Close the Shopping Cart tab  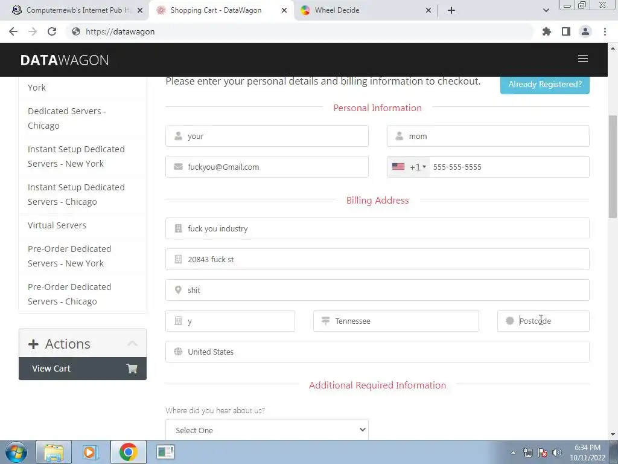click(x=284, y=10)
